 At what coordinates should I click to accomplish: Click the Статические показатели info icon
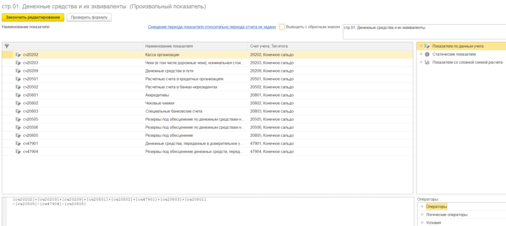point(427,54)
